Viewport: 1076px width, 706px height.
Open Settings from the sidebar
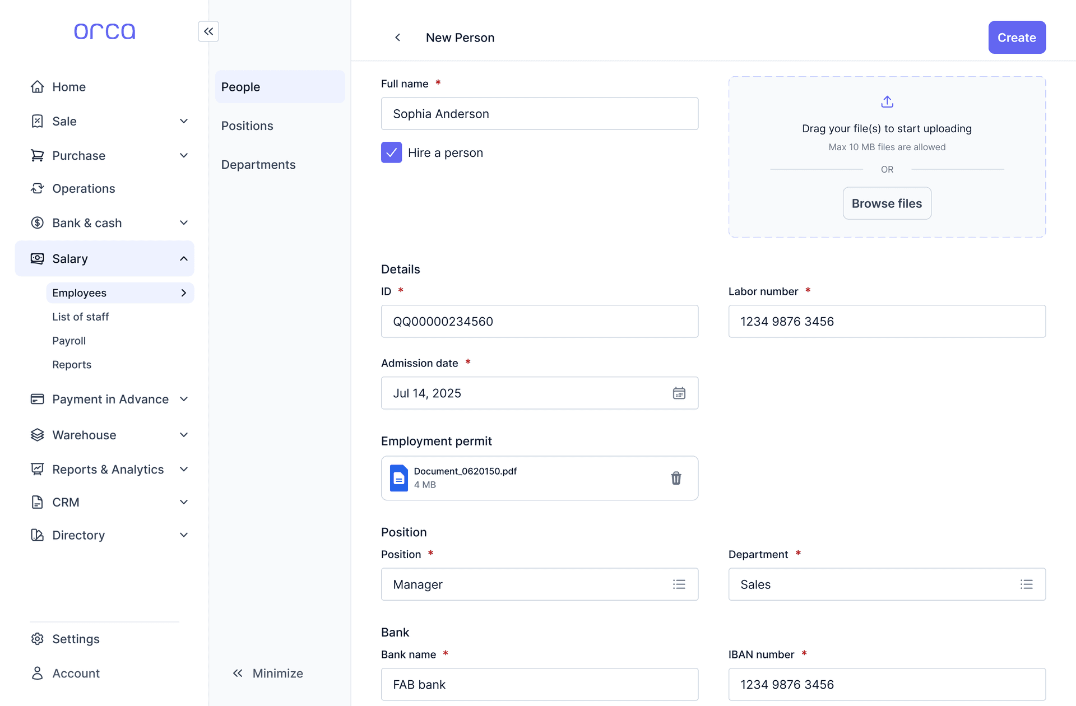coord(76,639)
